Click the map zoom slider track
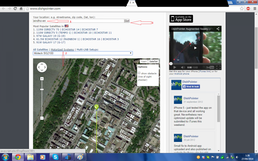258x161 pixels. [42, 101]
